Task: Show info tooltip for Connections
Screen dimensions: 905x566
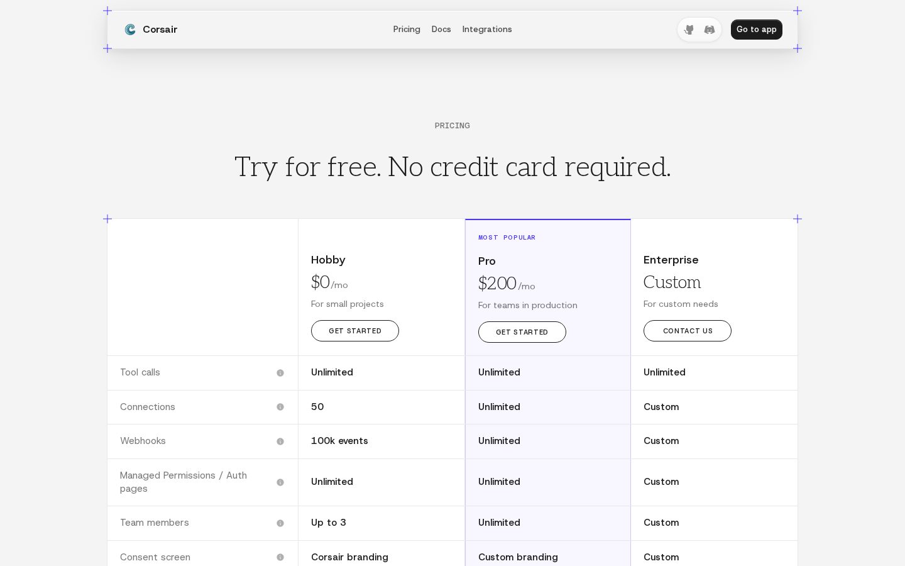Action: point(280,407)
